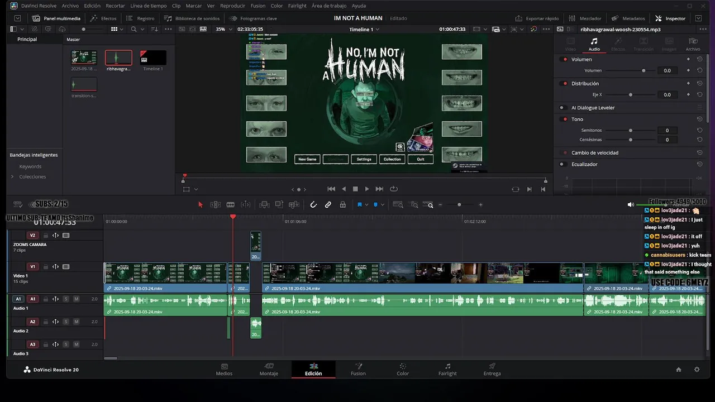
Task: Open the Biblioteca de sonidos panel
Action: [x=192, y=18]
